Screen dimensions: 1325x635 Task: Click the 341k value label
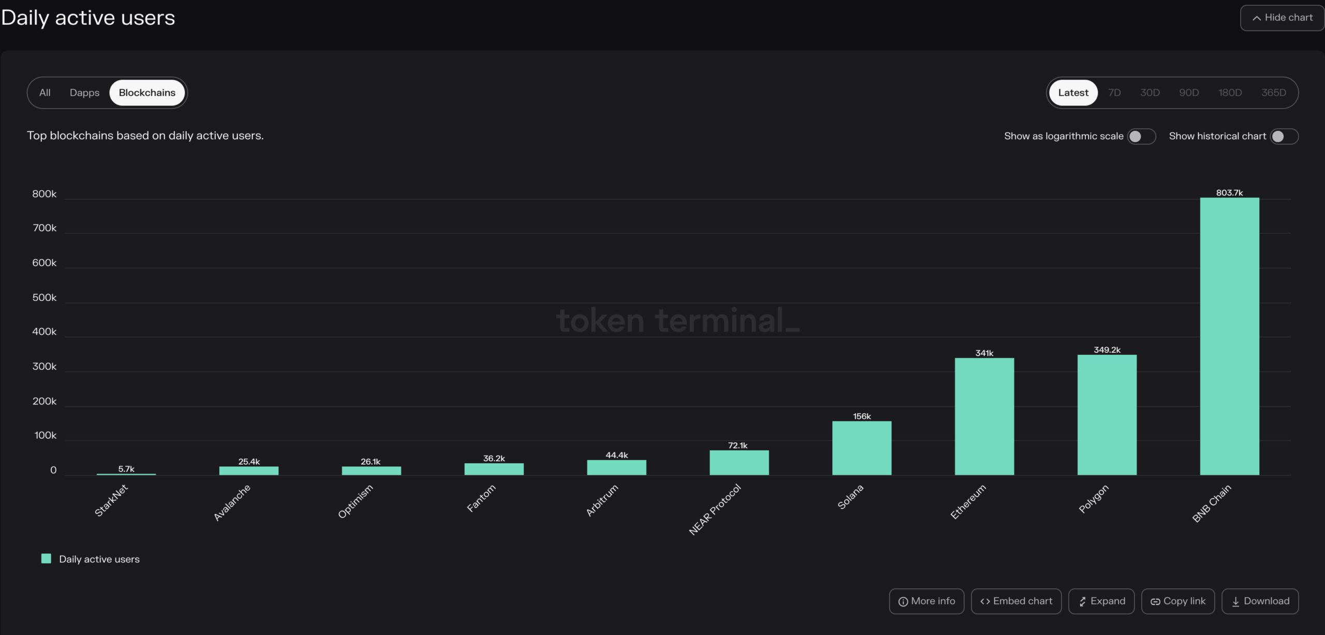coord(984,353)
